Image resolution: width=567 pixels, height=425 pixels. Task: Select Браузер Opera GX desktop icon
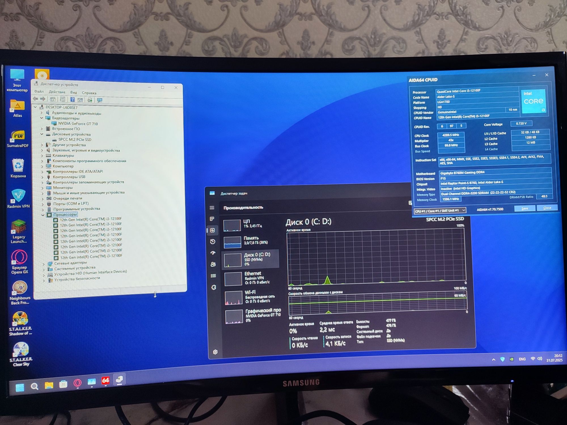tap(19, 262)
